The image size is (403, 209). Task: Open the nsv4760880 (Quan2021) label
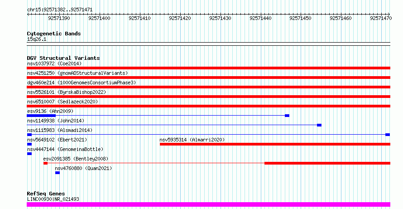[x=83, y=168]
